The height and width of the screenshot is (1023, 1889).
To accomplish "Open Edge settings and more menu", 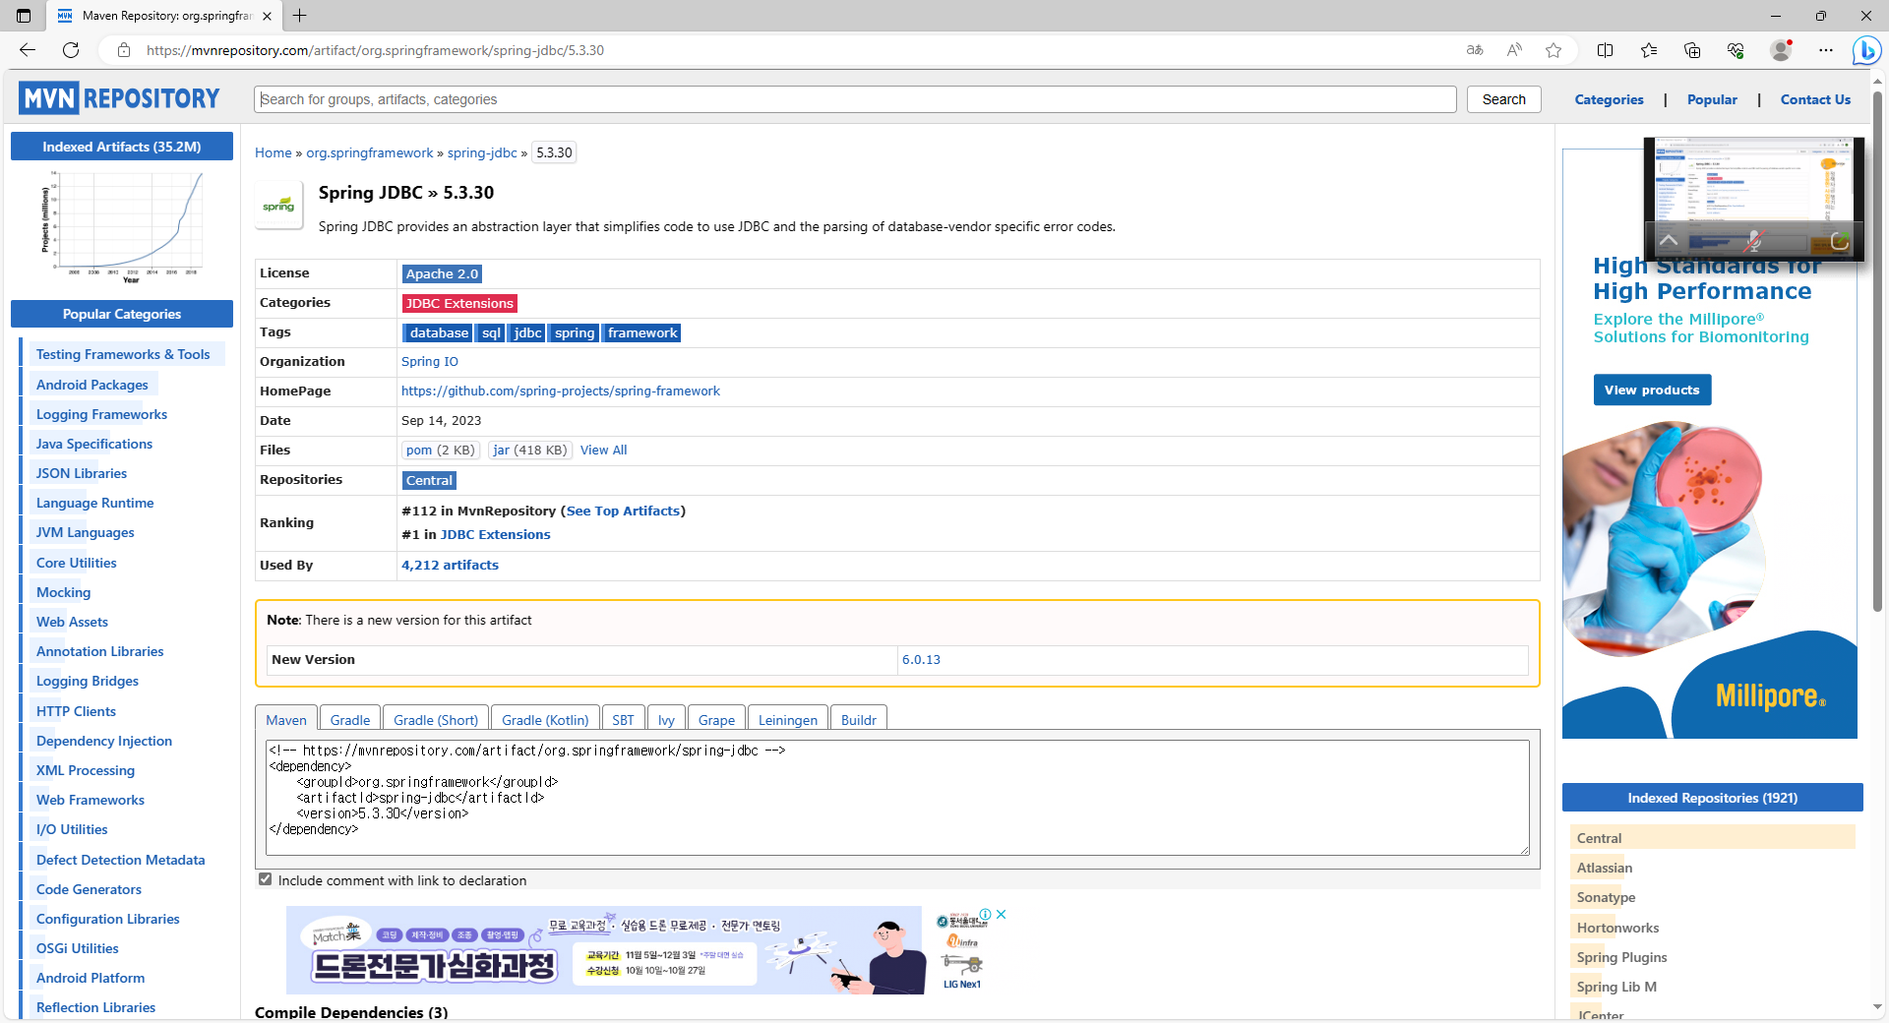I will [x=1826, y=50].
